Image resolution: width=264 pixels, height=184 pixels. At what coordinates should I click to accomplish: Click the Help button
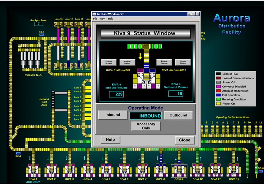pyautogui.click(x=110, y=139)
